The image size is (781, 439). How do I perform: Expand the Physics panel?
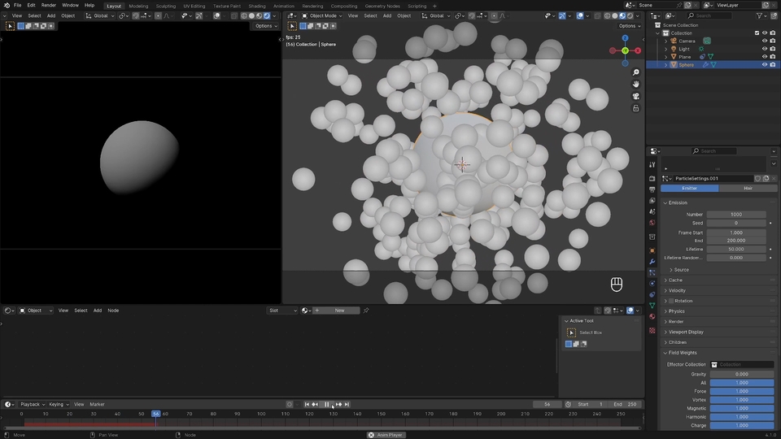point(676,311)
